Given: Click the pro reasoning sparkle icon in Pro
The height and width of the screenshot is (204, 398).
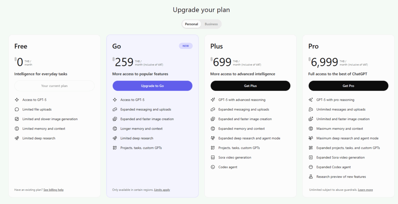Looking at the screenshot, I should click(x=311, y=100).
